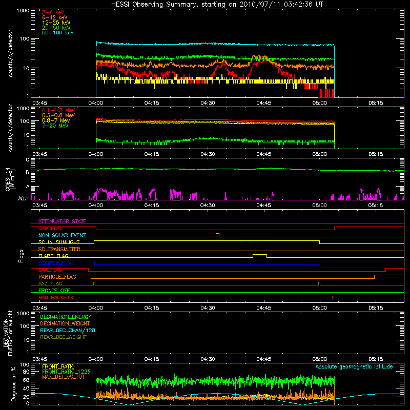Select the 3-6 keV legend label
The width and height of the screenshot is (410, 410).
pos(53,12)
